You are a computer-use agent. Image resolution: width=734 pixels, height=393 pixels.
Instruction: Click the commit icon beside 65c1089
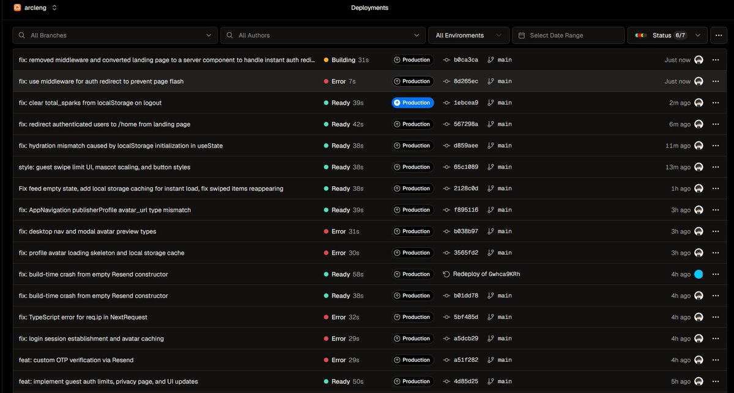point(447,167)
